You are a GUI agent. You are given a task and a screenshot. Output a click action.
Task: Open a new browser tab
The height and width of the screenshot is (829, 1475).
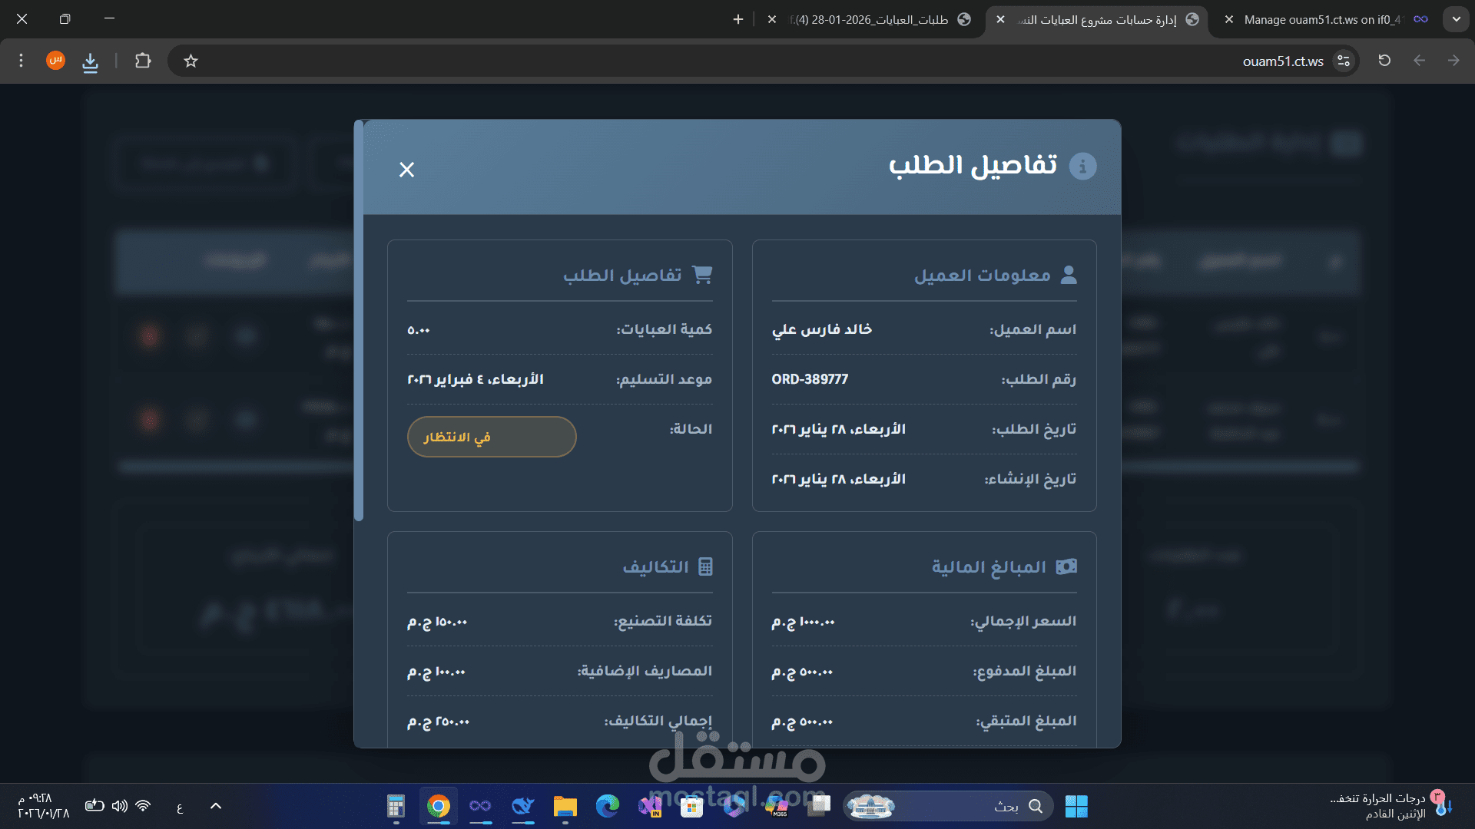pyautogui.click(x=738, y=19)
